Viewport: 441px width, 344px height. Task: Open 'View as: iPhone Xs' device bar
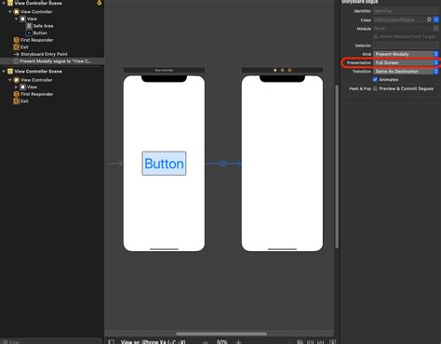coord(153,342)
